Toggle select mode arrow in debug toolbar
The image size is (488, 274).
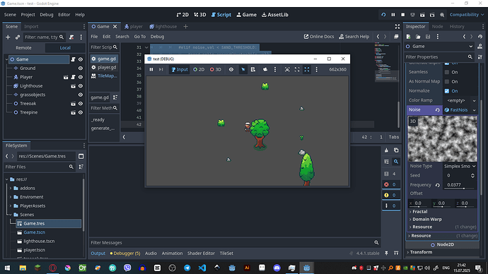(x=243, y=70)
